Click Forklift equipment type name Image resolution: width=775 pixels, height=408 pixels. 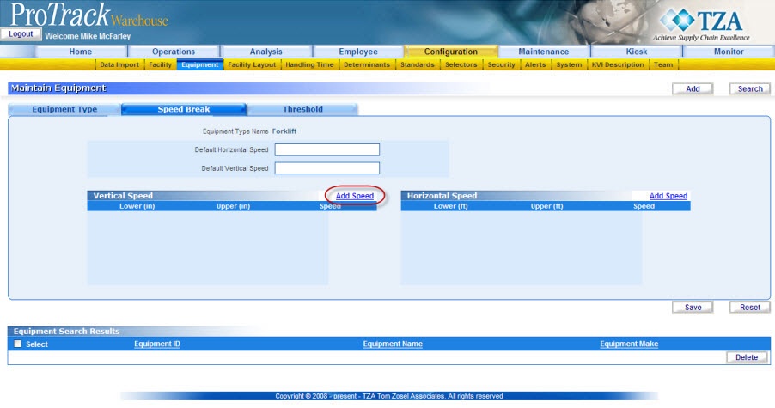(x=284, y=131)
